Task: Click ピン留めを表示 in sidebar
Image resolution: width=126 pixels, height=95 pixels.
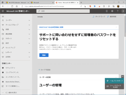Action: [x=11, y=93]
